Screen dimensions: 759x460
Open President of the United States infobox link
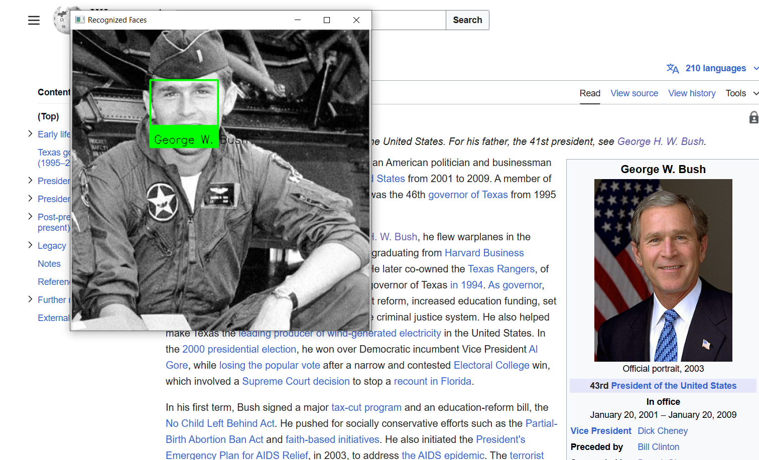674,386
